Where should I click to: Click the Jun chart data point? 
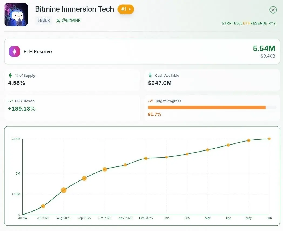click(269, 139)
